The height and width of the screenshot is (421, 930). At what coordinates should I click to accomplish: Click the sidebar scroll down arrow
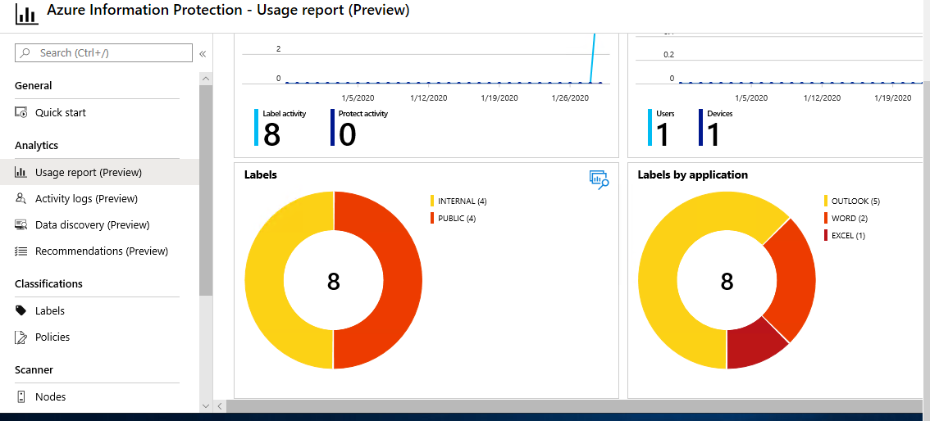[x=206, y=406]
